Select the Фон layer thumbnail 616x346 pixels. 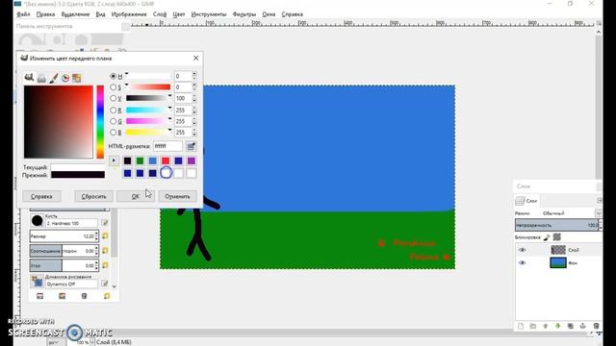pyautogui.click(x=558, y=262)
